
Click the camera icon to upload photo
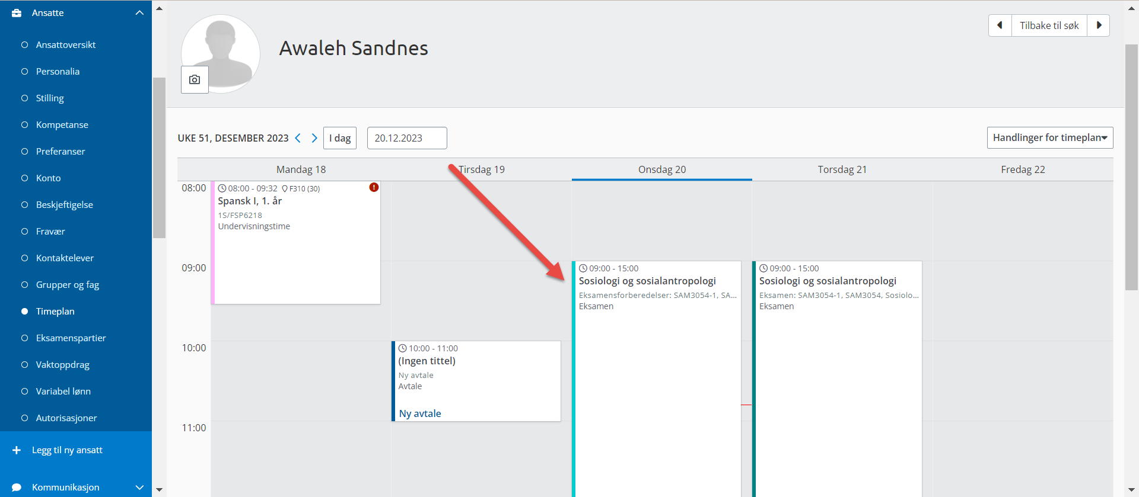[195, 79]
